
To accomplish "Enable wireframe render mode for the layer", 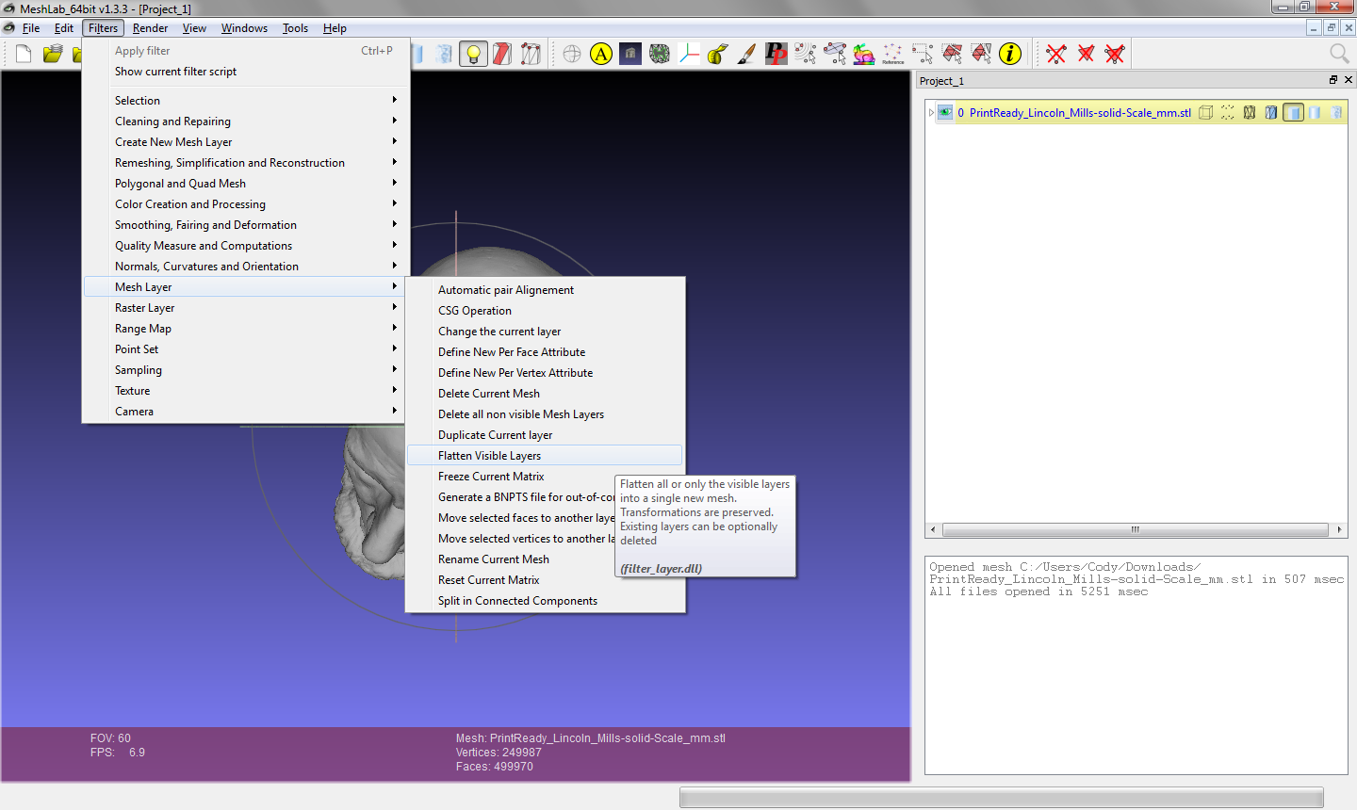I will pyautogui.click(x=1249, y=112).
